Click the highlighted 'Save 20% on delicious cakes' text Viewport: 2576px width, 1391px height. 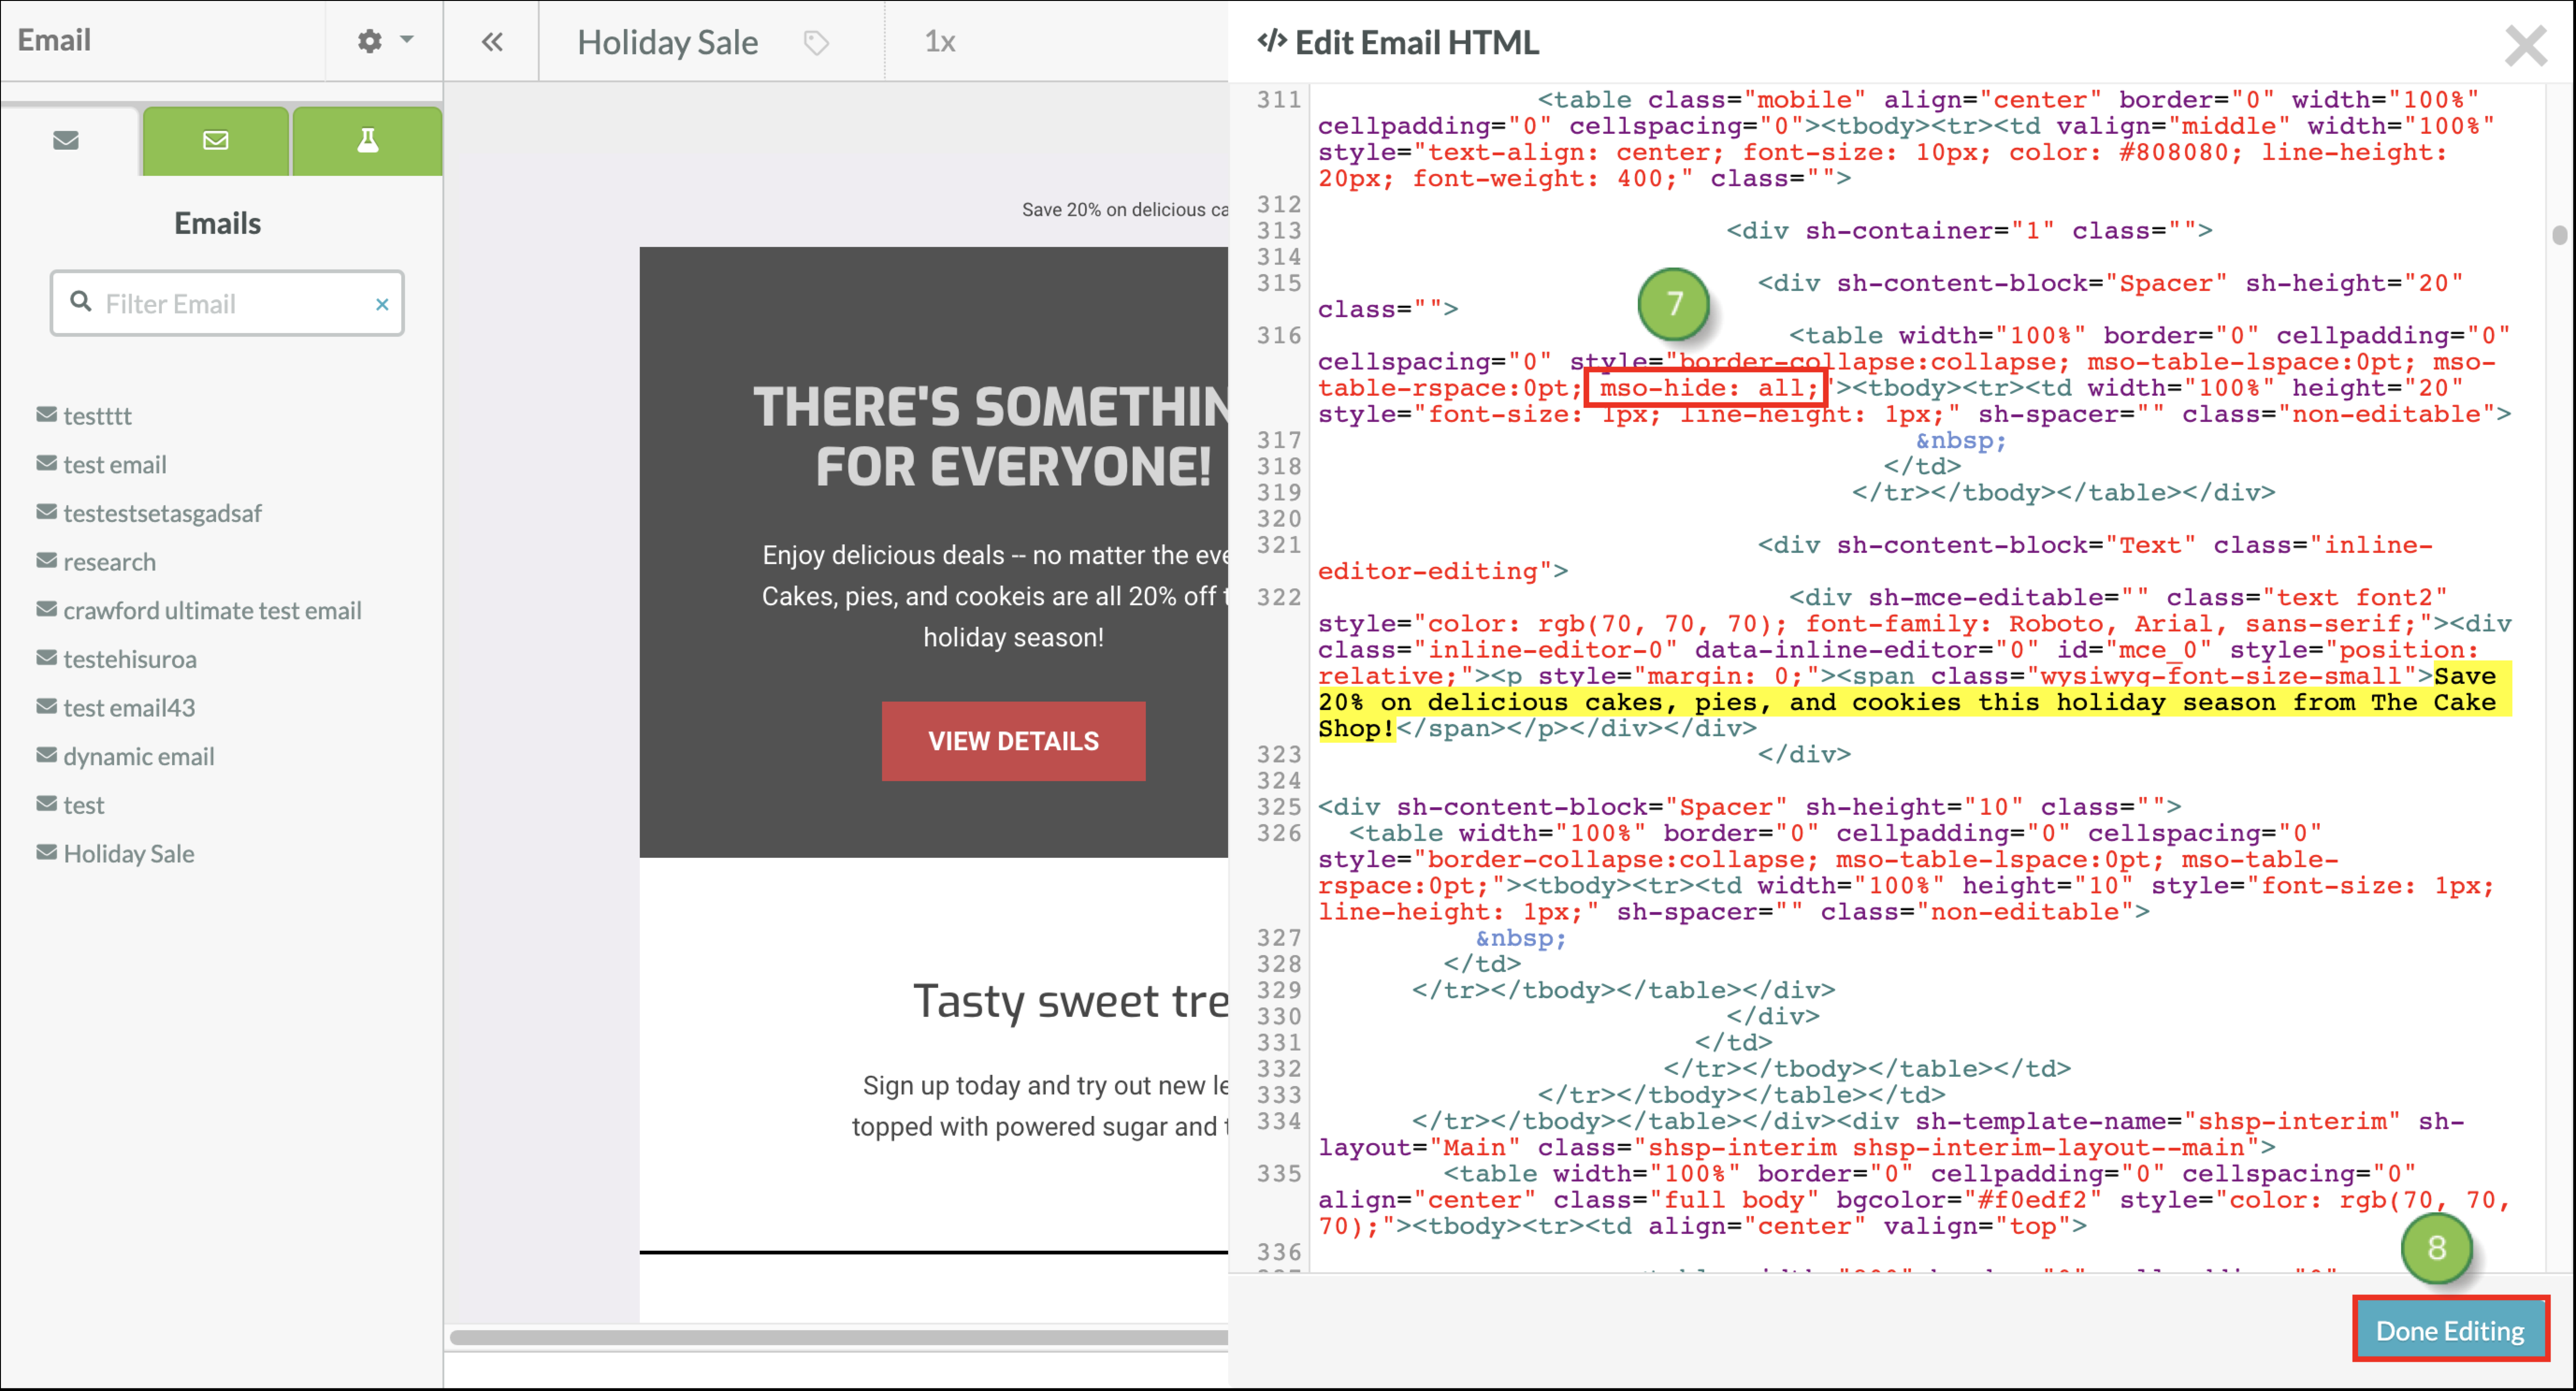click(1914, 702)
